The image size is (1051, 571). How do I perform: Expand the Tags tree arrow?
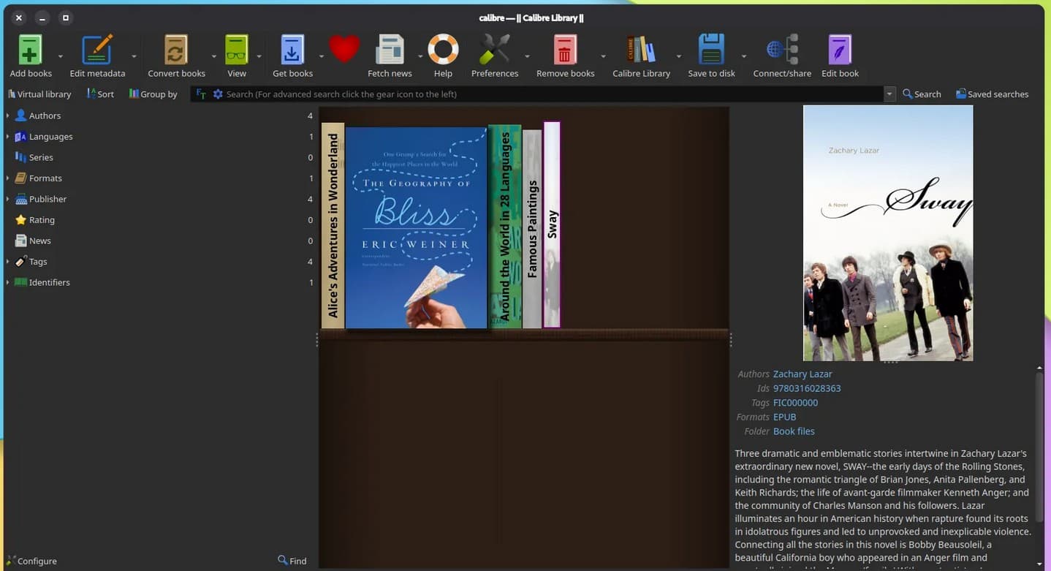click(7, 262)
